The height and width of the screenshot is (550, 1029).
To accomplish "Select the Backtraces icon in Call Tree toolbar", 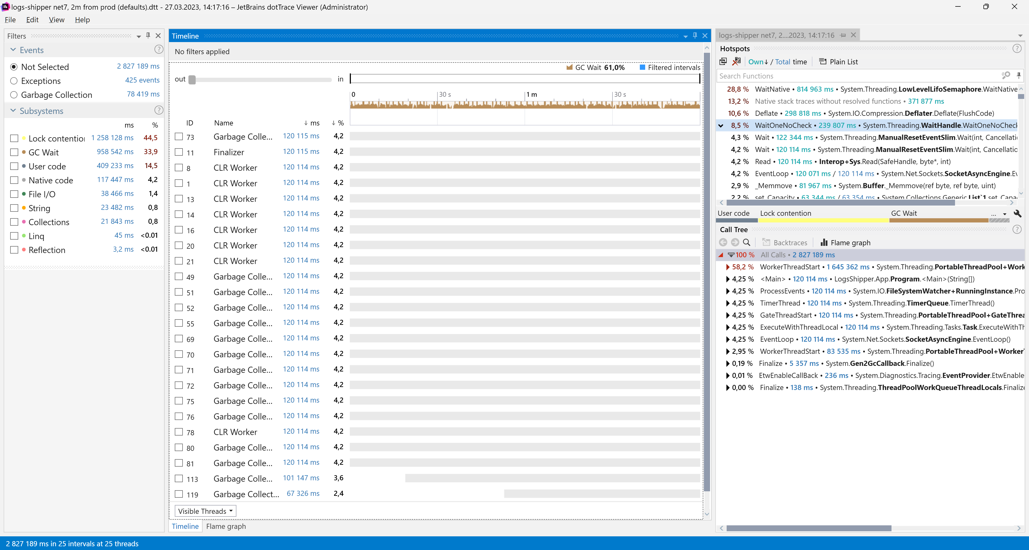I will click(x=767, y=243).
